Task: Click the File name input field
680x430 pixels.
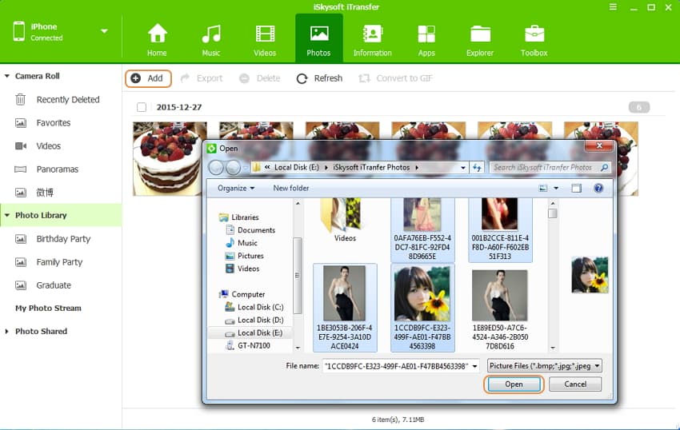Action: [396, 366]
